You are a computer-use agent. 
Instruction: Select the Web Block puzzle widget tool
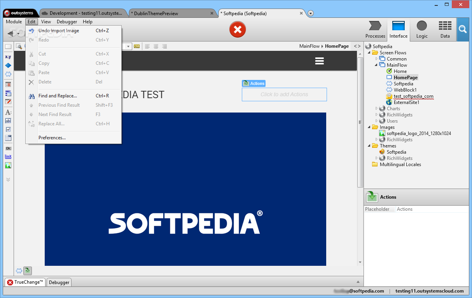point(8,74)
